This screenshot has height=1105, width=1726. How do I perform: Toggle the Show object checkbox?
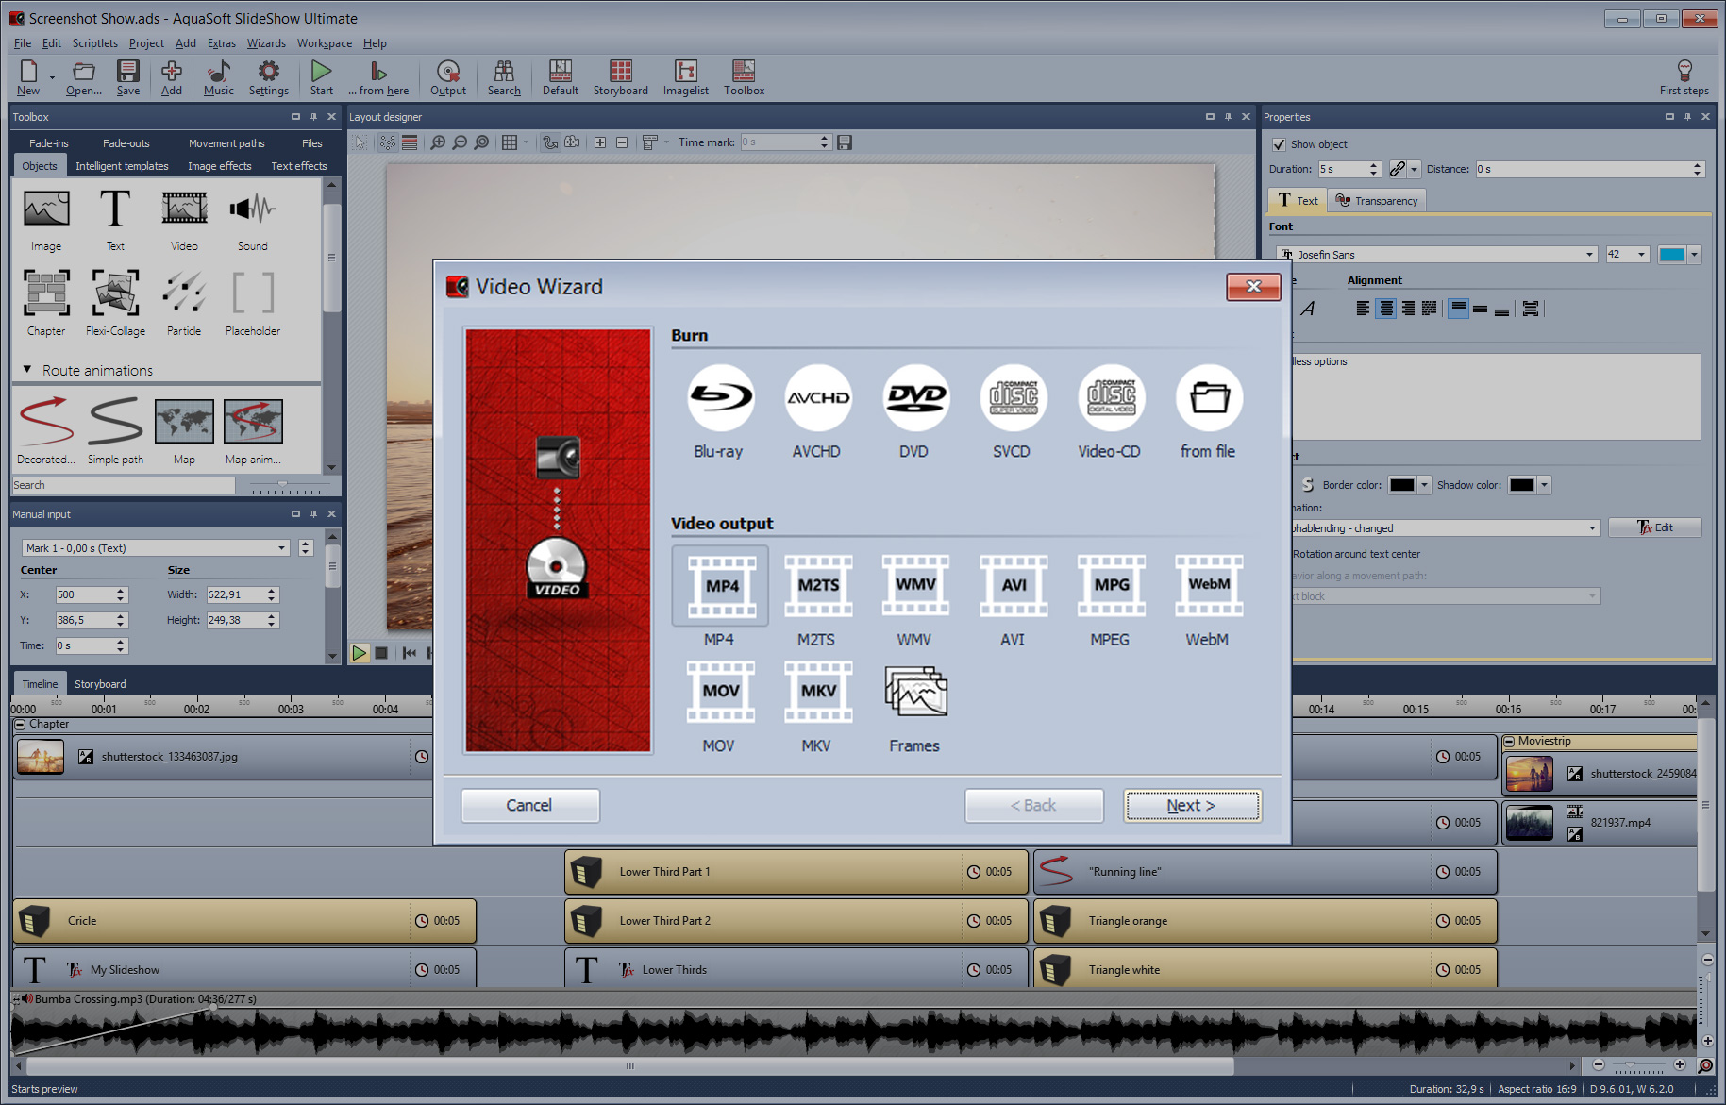coord(1279,144)
